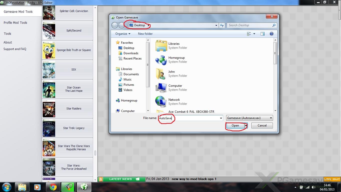Open the Organize dropdown menu
The height and width of the screenshot is (192, 341).
(x=123, y=34)
